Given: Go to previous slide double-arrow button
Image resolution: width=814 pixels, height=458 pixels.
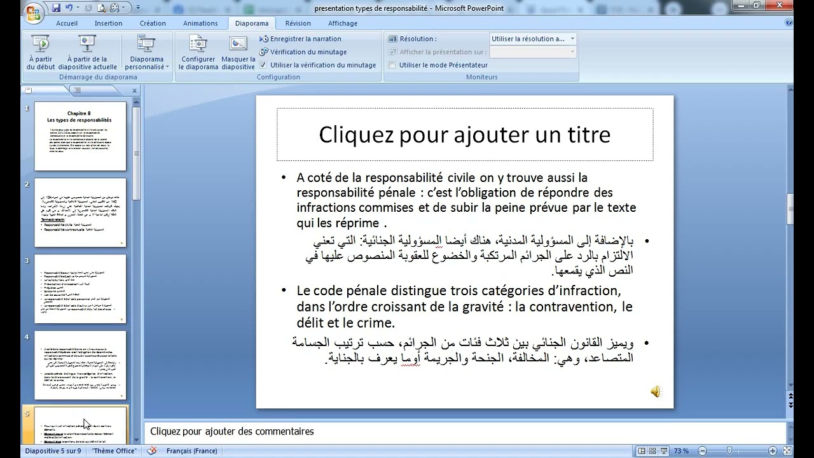Looking at the screenshot, I should click(790, 396).
